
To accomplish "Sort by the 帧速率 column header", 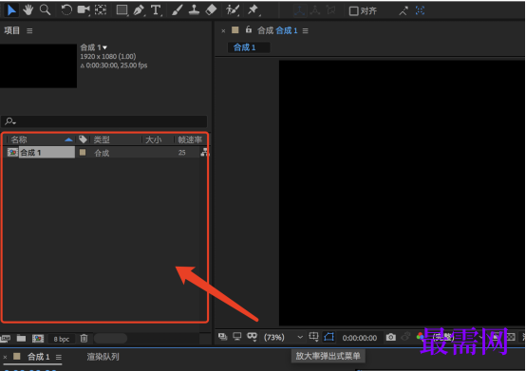I will 190,139.
